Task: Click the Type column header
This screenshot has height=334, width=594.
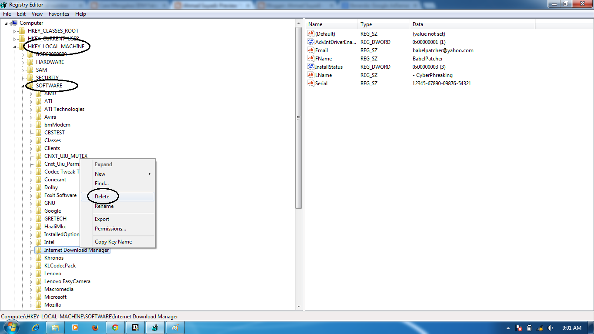Action: coord(384,24)
